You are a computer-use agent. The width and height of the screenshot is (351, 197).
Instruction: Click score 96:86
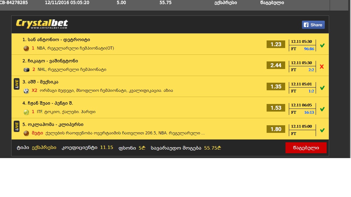click(x=309, y=49)
